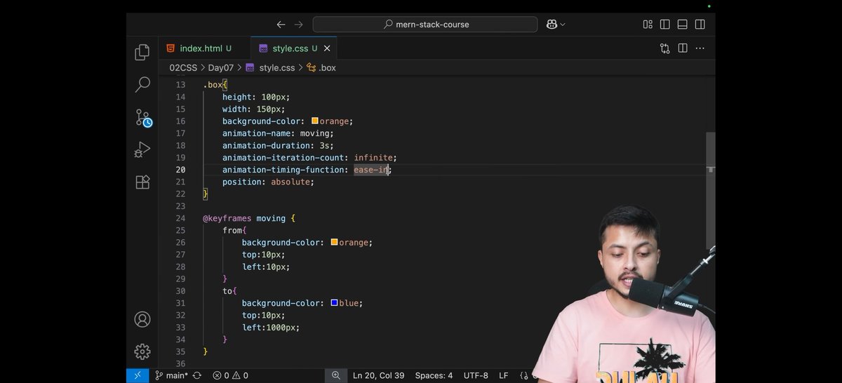
Task: Open the main* branch picker
Action: coord(171,375)
